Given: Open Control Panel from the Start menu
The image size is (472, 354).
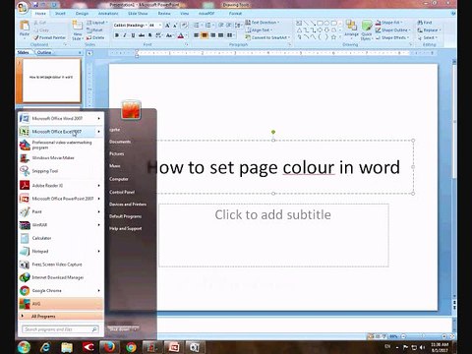Looking at the screenshot, I should click(122, 192).
